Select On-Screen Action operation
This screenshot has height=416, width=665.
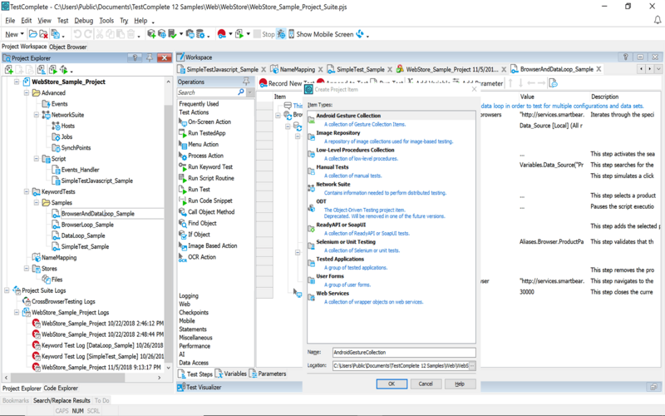(209, 121)
